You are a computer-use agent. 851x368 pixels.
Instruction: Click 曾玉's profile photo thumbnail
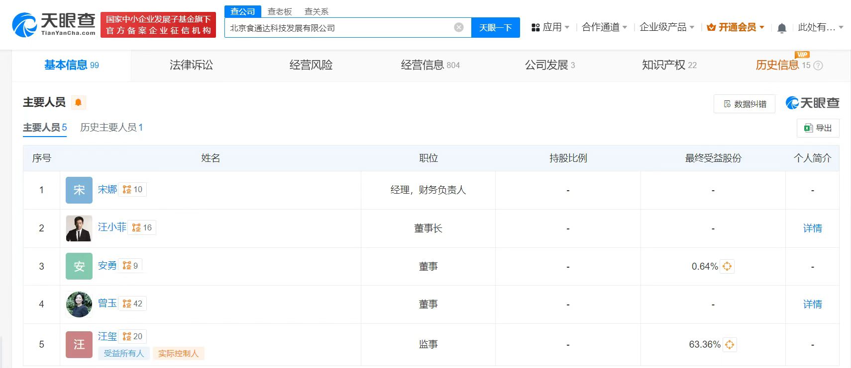(x=79, y=304)
